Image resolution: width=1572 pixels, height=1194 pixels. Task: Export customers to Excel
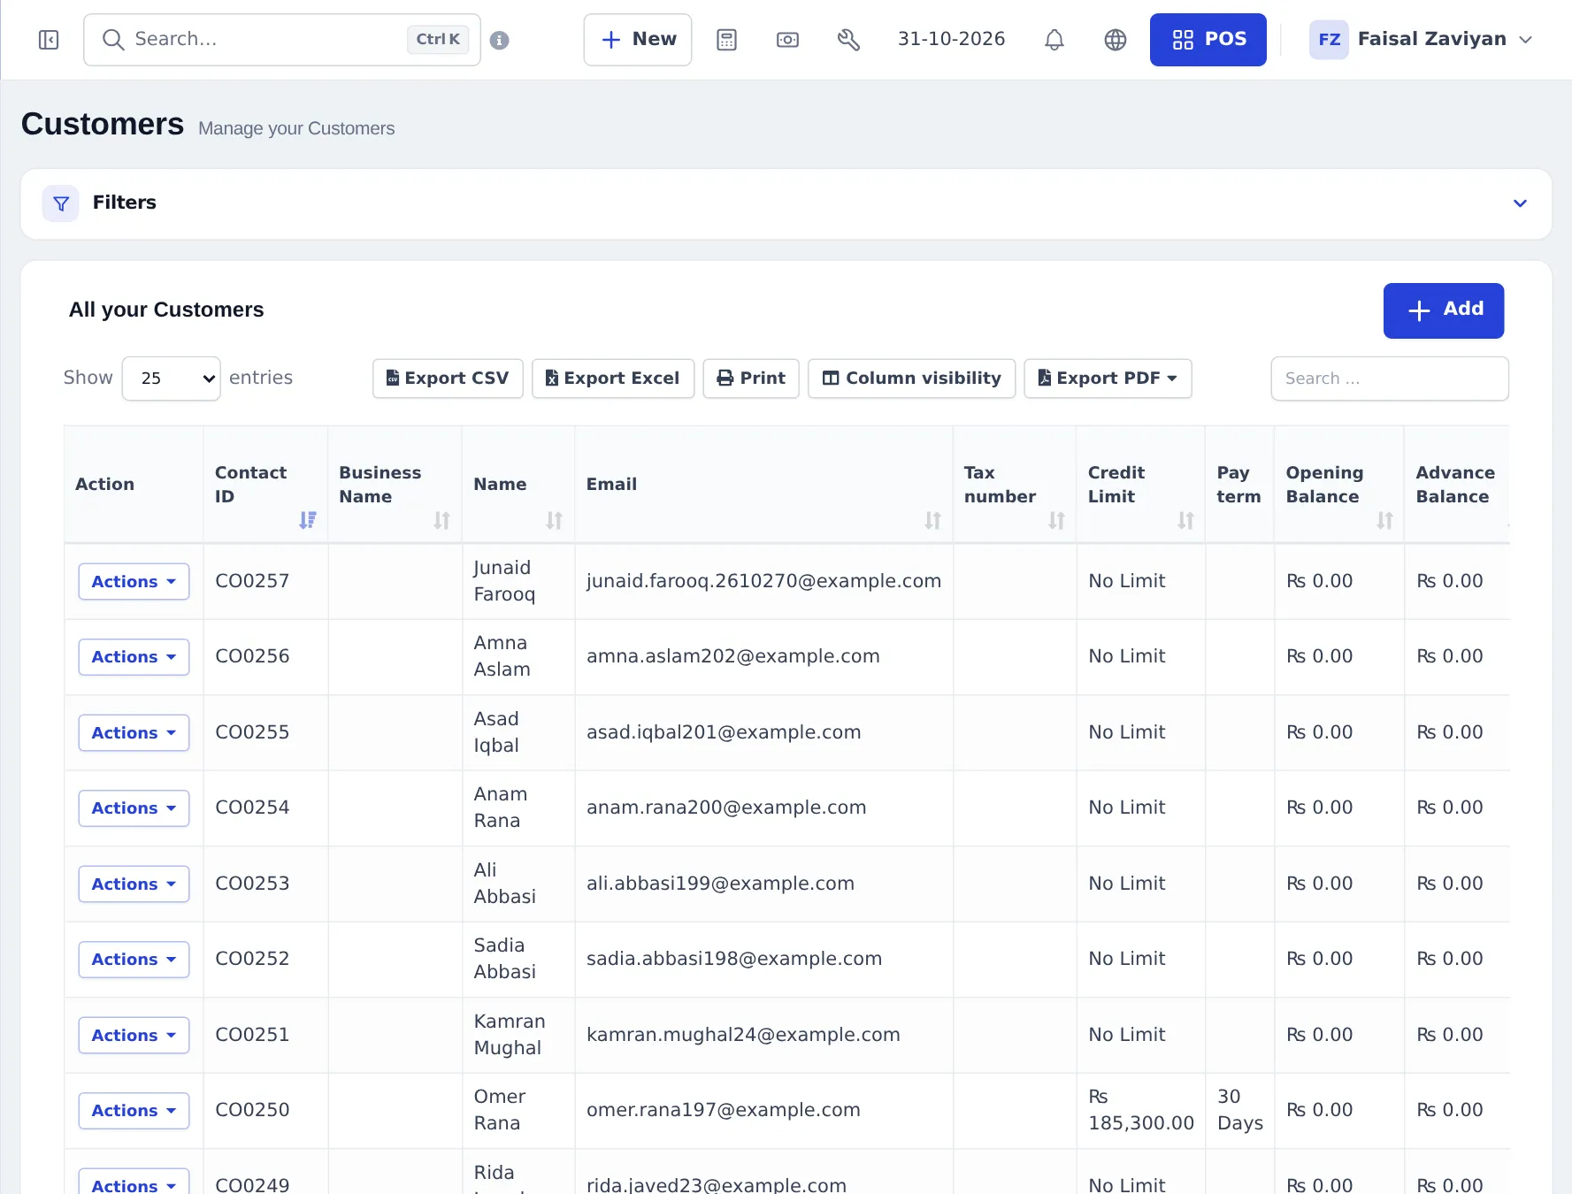point(613,379)
